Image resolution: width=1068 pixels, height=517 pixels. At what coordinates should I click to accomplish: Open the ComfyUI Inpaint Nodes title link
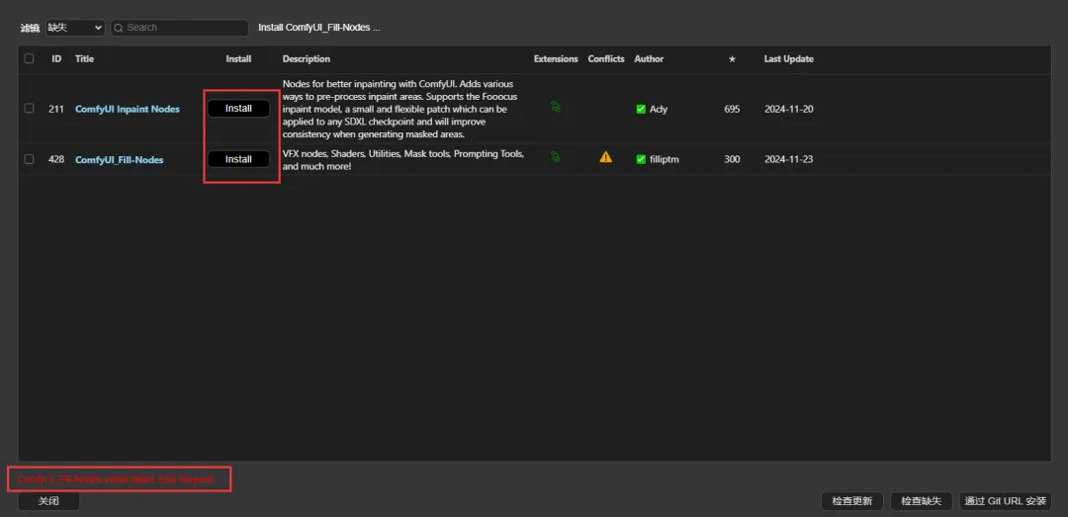tap(128, 109)
